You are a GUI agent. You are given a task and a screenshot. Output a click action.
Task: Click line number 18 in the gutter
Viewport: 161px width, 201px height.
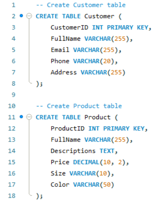12,196
